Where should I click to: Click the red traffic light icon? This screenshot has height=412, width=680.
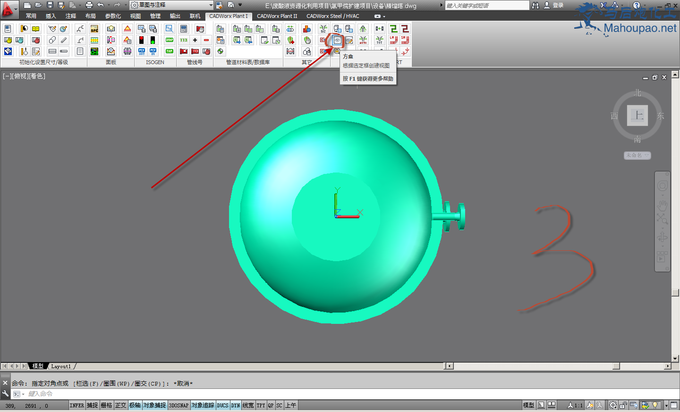coord(141,40)
